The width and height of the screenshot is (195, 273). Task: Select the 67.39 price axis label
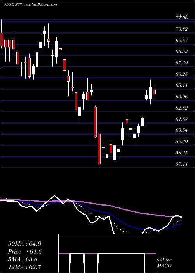click(182, 62)
